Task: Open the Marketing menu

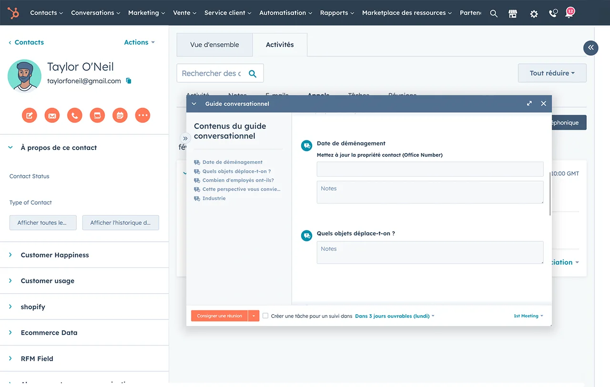Action: (146, 13)
